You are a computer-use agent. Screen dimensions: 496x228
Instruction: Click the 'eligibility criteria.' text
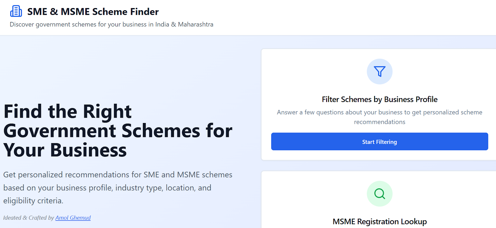click(x=33, y=201)
